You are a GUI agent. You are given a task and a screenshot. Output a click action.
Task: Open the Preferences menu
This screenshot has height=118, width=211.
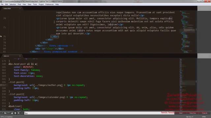[x=49, y=4]
